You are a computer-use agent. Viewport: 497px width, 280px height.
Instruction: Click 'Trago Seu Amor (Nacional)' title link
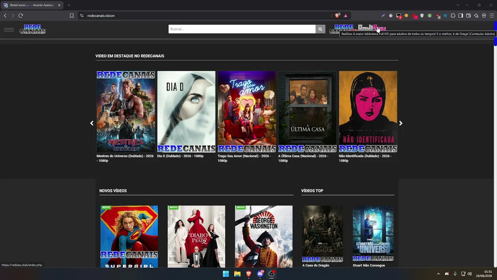point(244,158)
